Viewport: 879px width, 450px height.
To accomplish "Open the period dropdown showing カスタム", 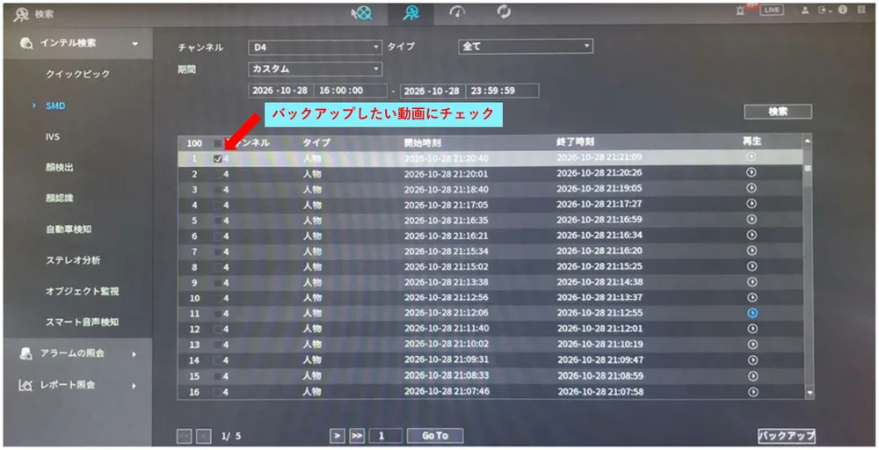I will [x=315, y=69].
